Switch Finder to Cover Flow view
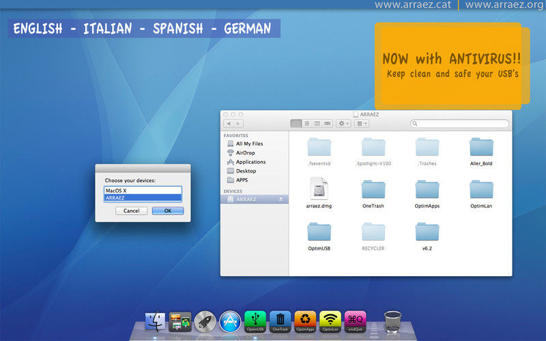This screenshot has width=546, height=341. pos(328,123)
